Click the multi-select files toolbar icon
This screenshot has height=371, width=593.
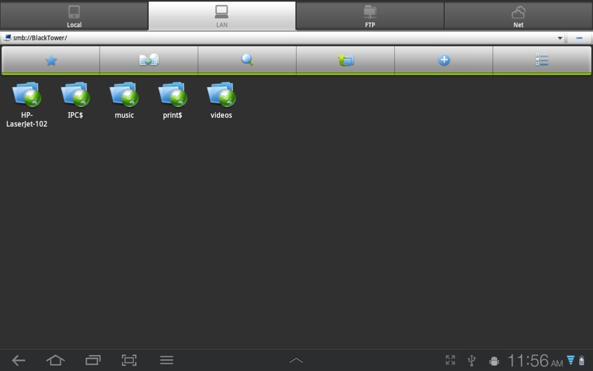[x=149, y=60]
